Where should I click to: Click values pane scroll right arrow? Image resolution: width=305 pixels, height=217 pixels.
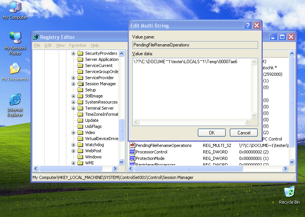click(x=285, y=168)
